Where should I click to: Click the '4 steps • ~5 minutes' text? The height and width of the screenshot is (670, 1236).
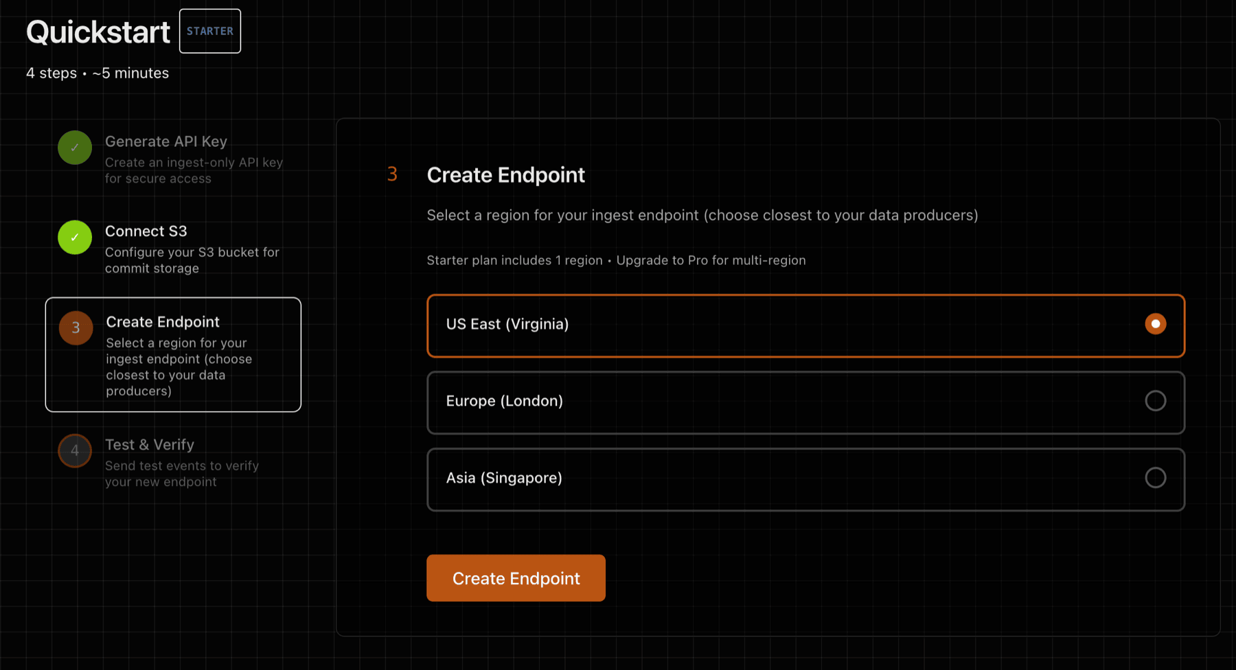click(x=98, y=73)
